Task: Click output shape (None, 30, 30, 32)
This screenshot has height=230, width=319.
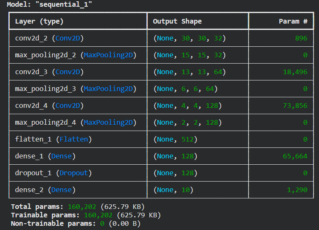Action: (190, 38)
